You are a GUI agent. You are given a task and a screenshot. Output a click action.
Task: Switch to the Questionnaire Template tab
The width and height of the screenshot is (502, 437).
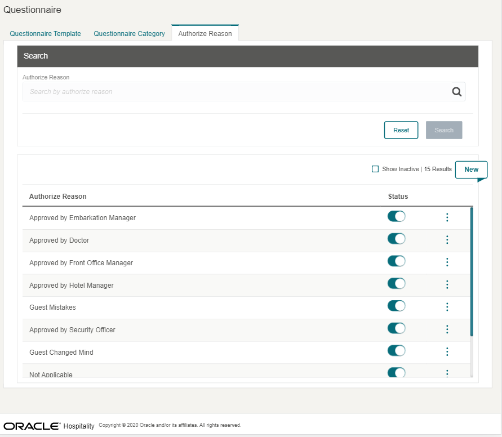point(45,34)
